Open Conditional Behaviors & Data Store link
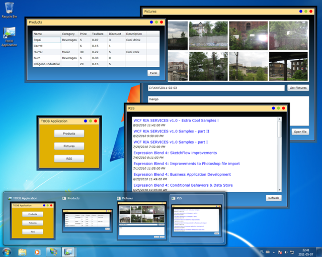322x257 pixels. pyautogui.click(x=183, y=185)
